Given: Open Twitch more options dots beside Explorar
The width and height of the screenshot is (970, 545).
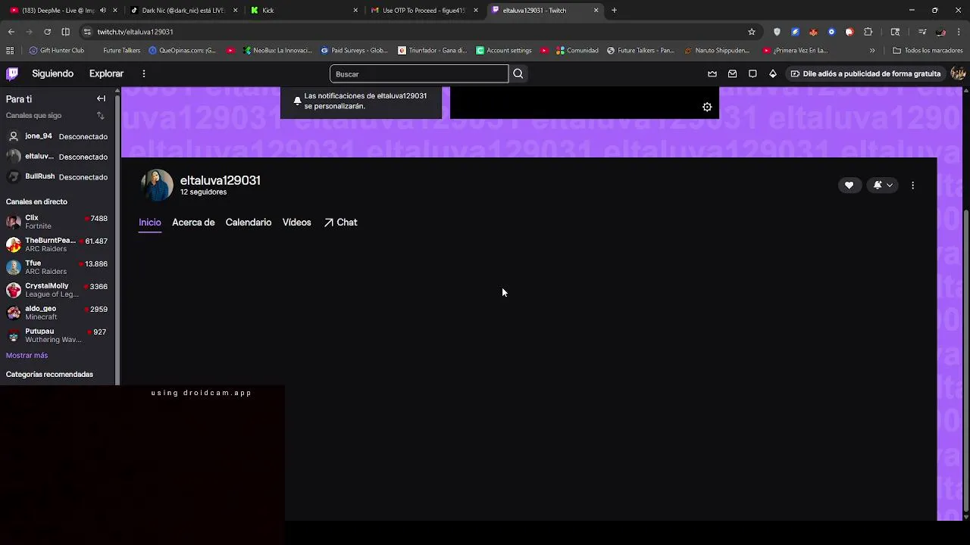Looking at the screenshot, I should pos(143,73).
